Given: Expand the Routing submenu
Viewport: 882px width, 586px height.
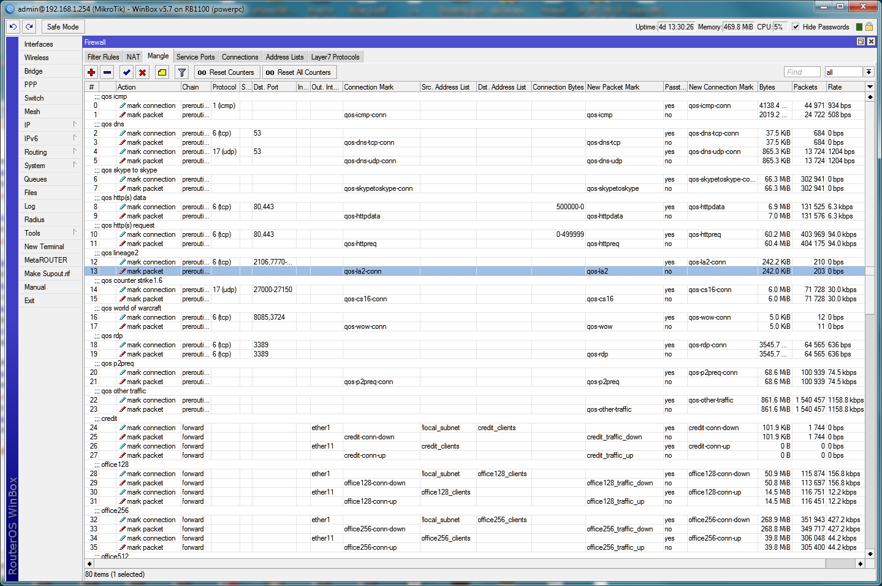Looking at the screenshot, I should pyautogui.click(x=50, y=152).
